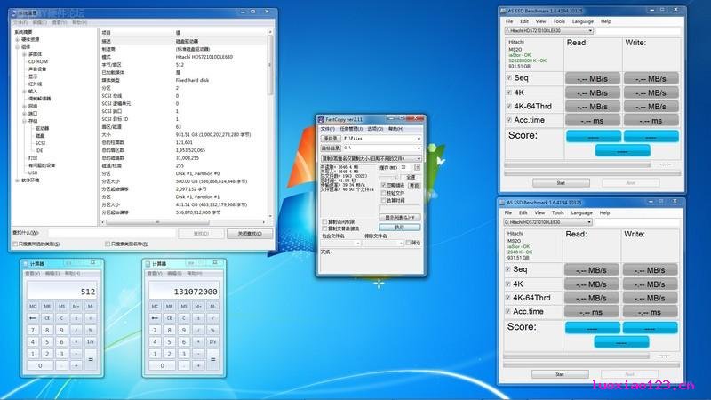This screenshot has height=400, width=711.
Task: Click backspace key in calculator showing 512
Action: [x=33, y=318]
